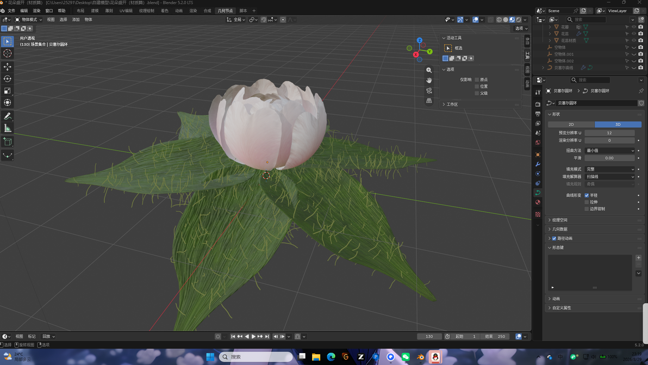This screenshot has width=648, height=365.
Task: Click the 预览分辨率 U value field
Action: click(609, 133)
